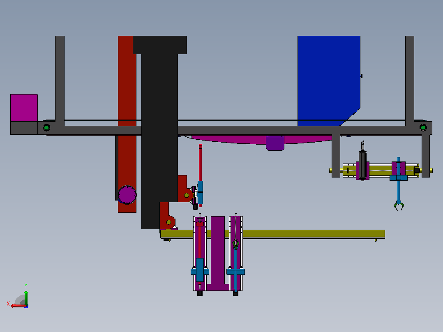
Task: Select the large blue hopper box
Action: click(329, 81)
